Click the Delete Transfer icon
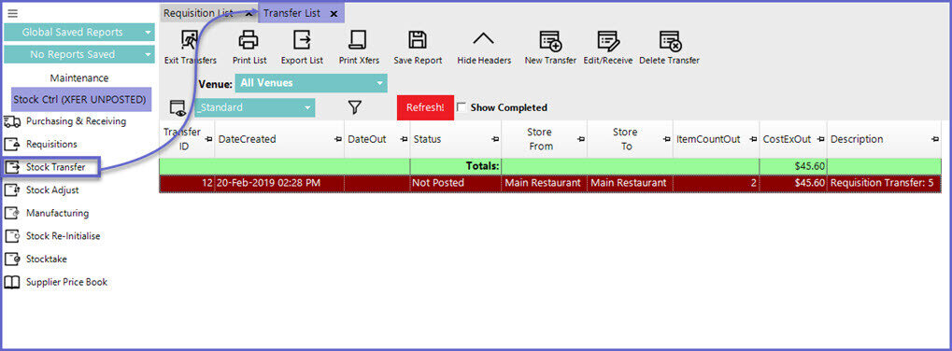Image resolution: width=952 pixels, height=351 pixels. [x=670, y=40]
